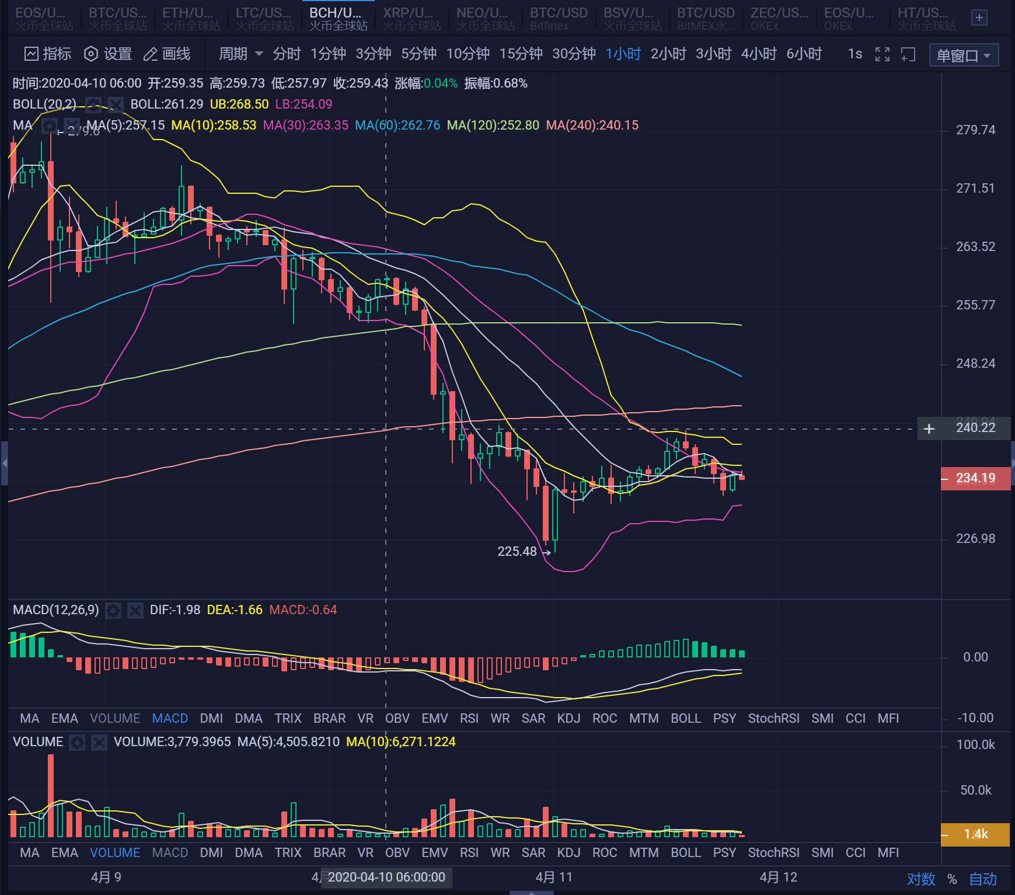Close the BOLL overlay indicator
This screenshot has width=1015, height=895.
pos(116,105)
